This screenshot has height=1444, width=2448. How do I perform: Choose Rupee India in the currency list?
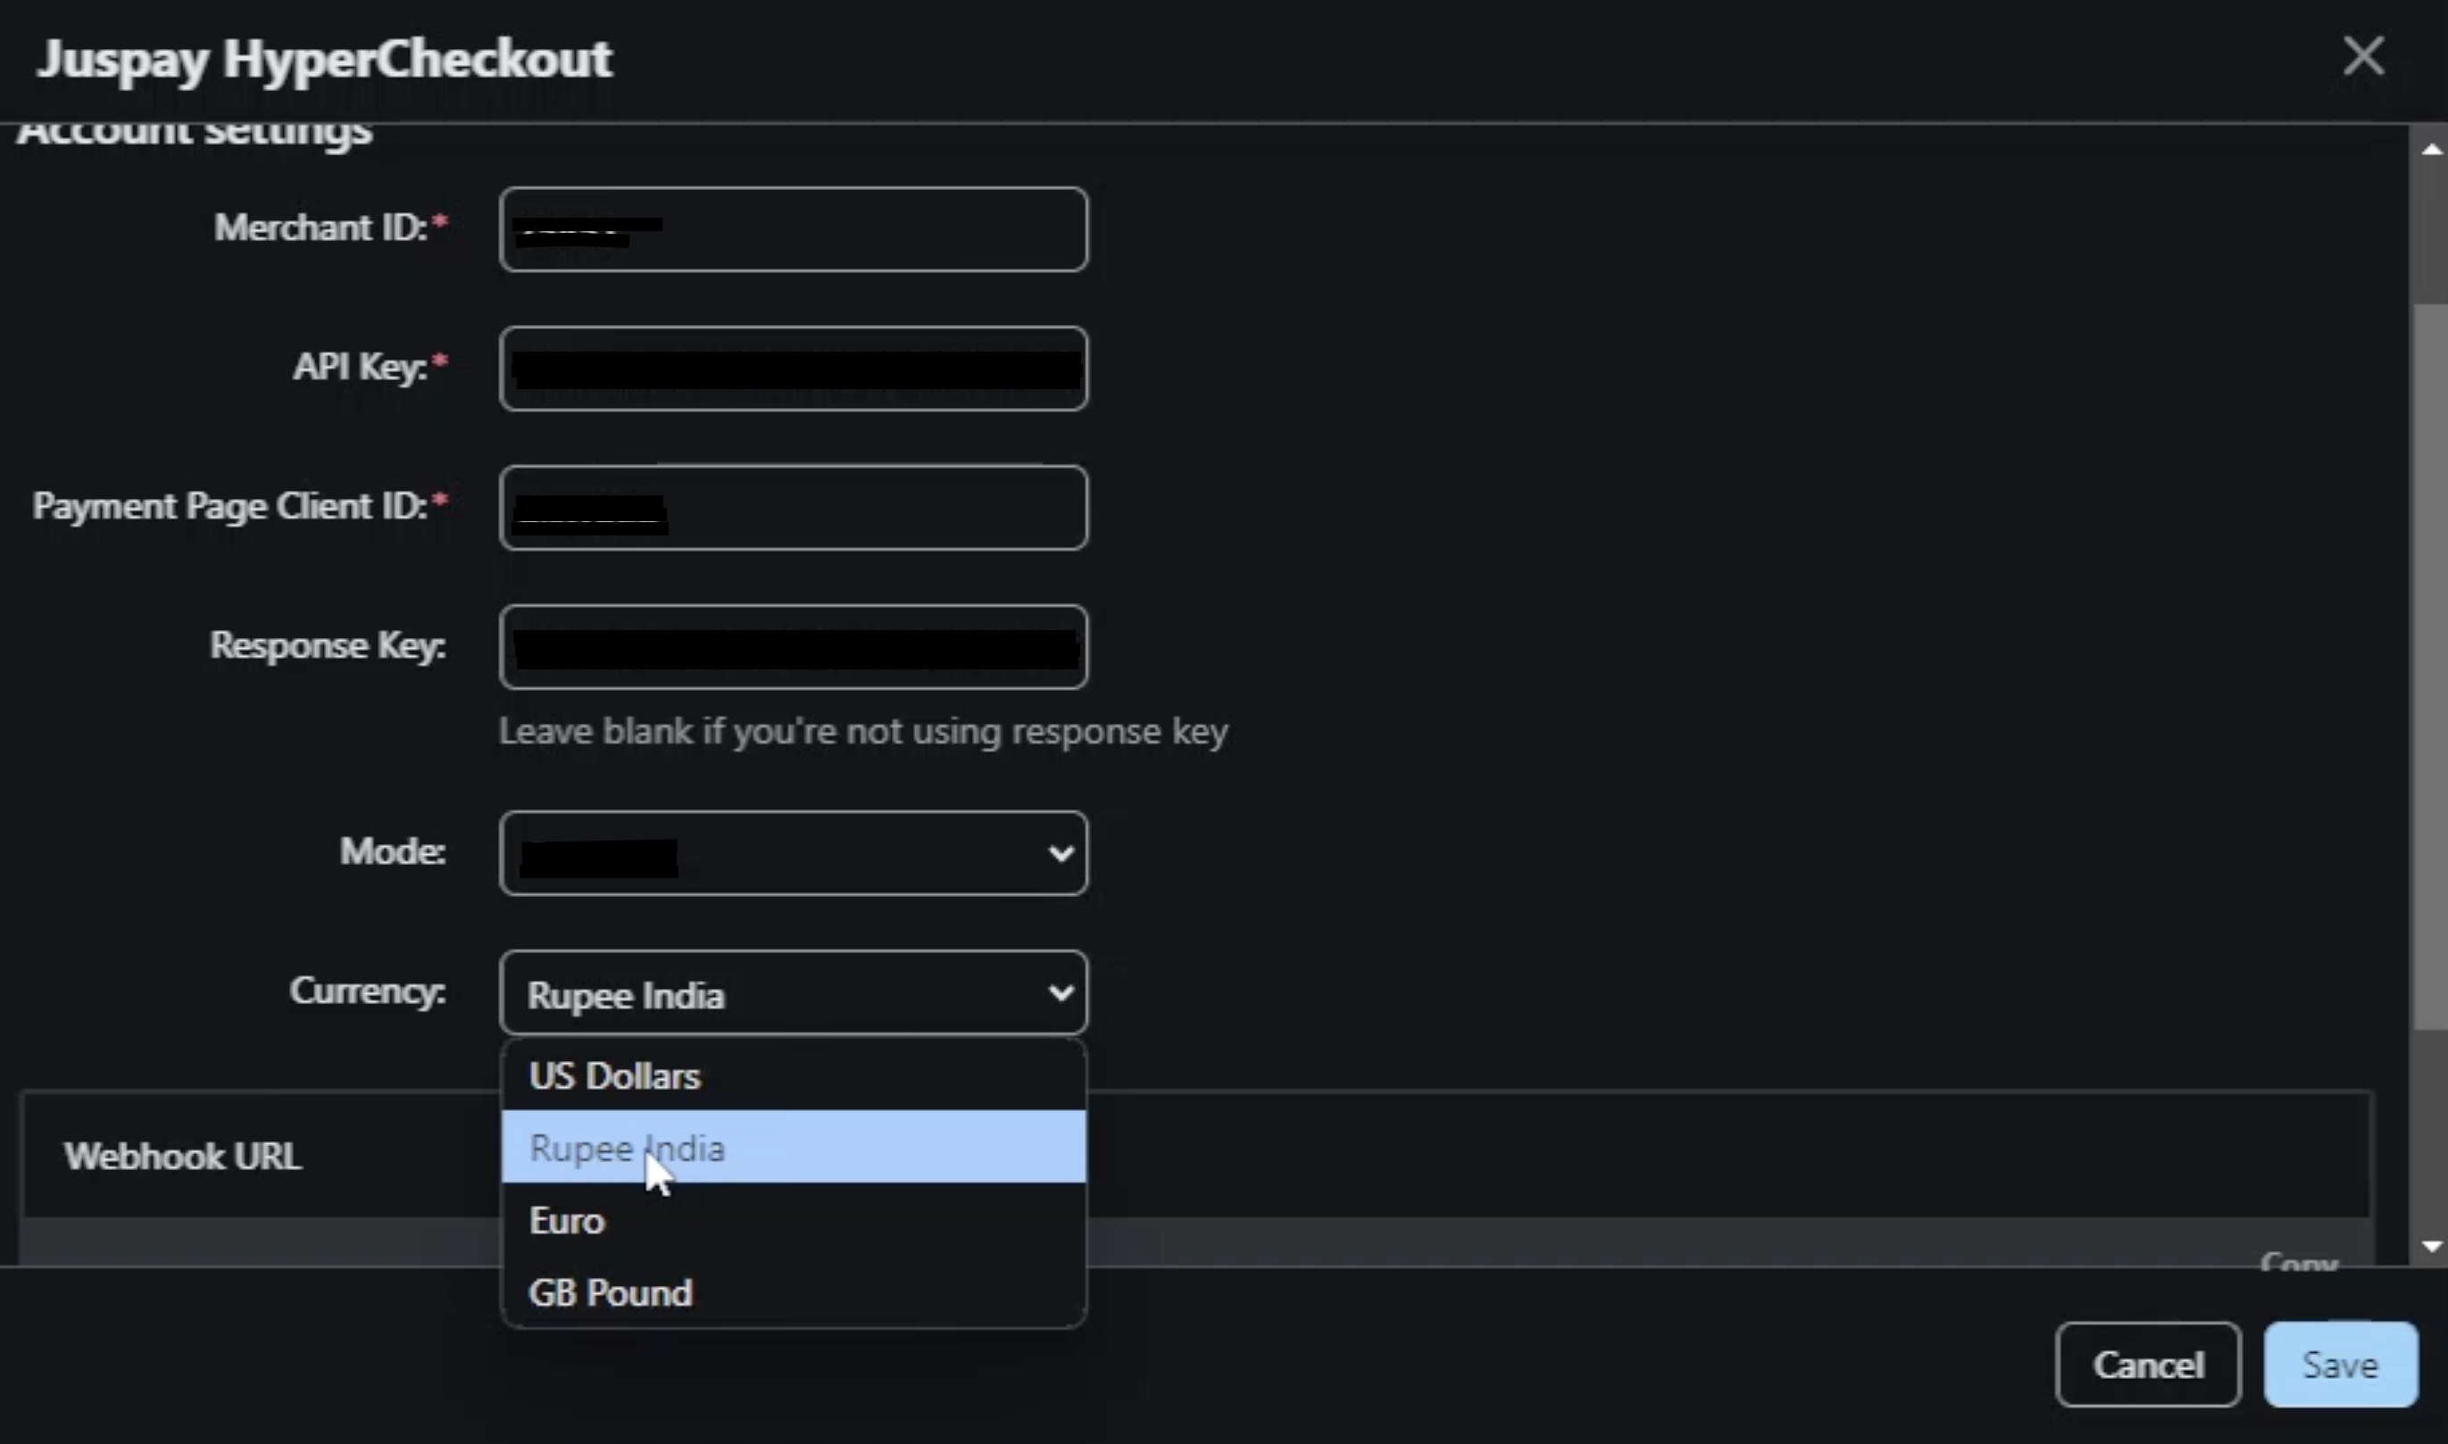(794, 1147)
